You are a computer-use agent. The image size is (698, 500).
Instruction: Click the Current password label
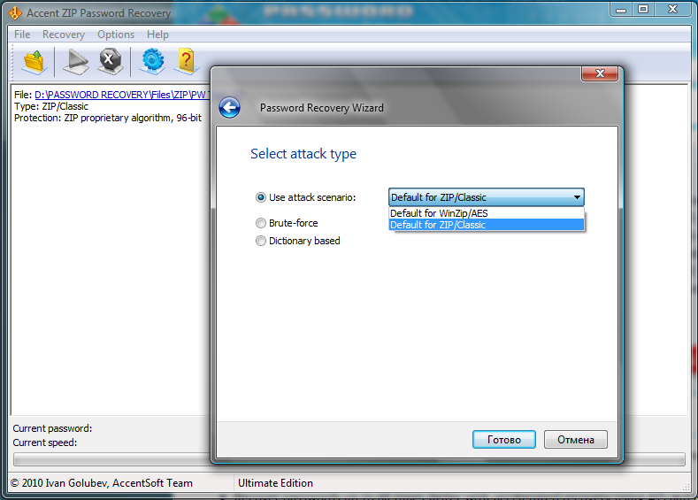(x=52, y=428)
